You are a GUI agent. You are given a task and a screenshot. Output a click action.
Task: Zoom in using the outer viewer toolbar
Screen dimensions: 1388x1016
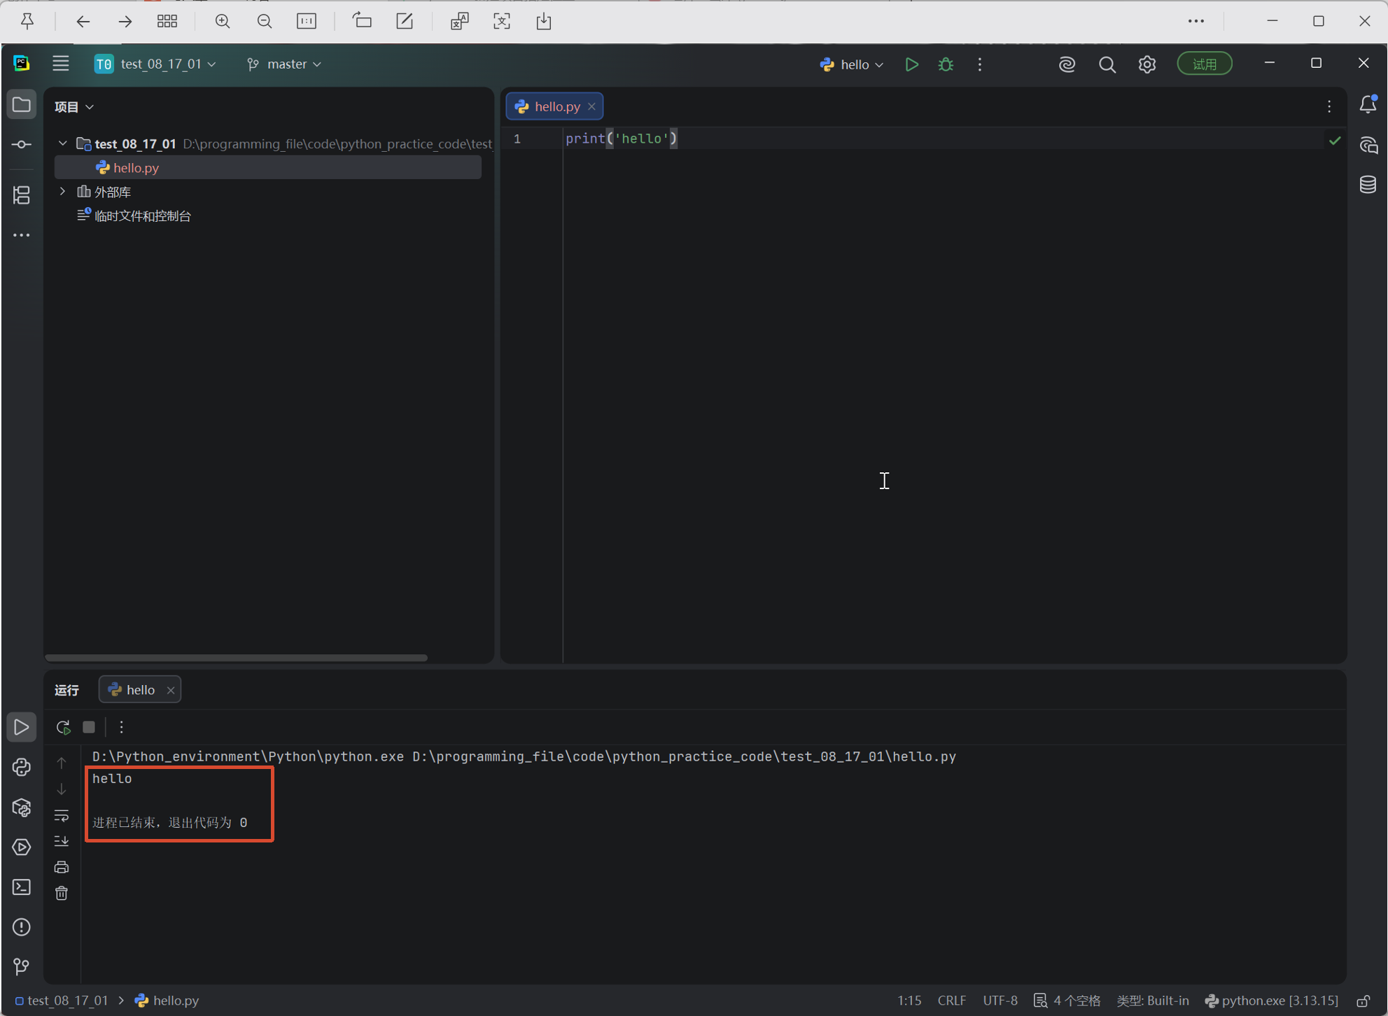coord(223,21)
